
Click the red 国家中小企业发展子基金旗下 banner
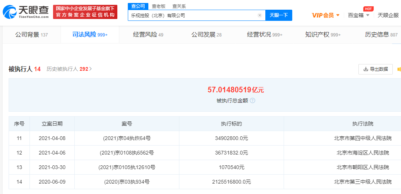pyautogui.click(x=85, y=12)
